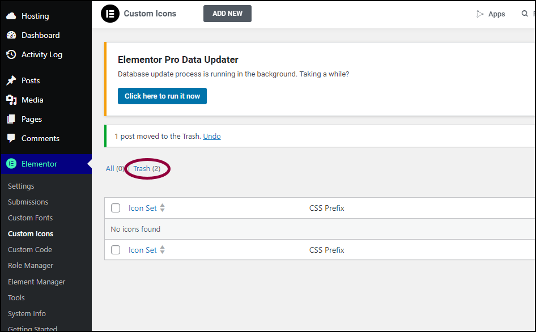Tick the top Icon Set select-all checkbox
This screenshot has width=536, height=332.
[116, 208]
